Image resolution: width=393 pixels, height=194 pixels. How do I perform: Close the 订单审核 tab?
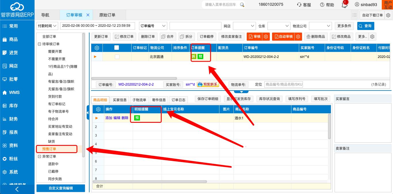tap(88, 15)
